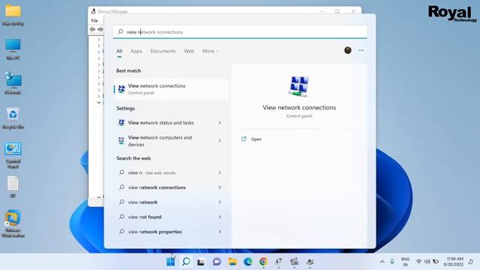This screenshot has width=480, height=270.
Task: Open File Explorer from the taskbar
Action: pyautogui.click(x=232, y=262)
